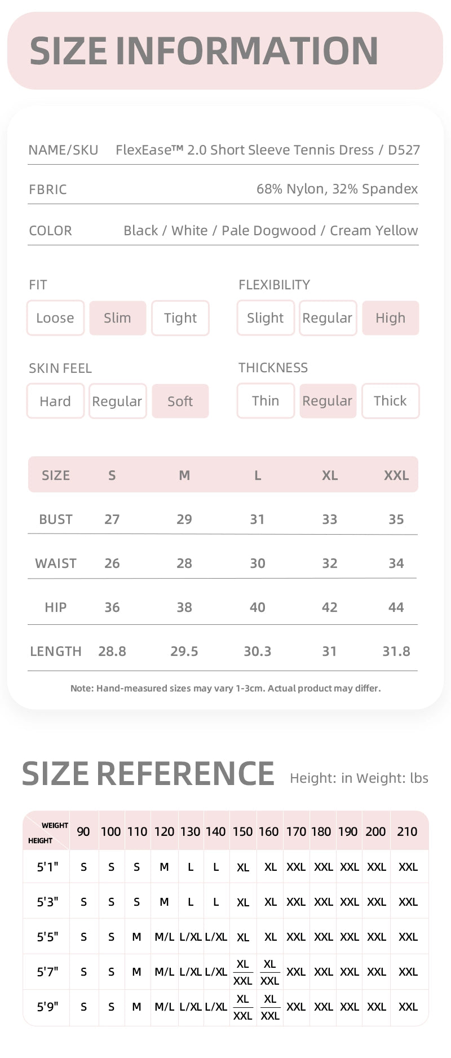This screenshot has width=451, height=1058.
Task: Choose the Soft skin feel box
Action: (x=180, y=401)
